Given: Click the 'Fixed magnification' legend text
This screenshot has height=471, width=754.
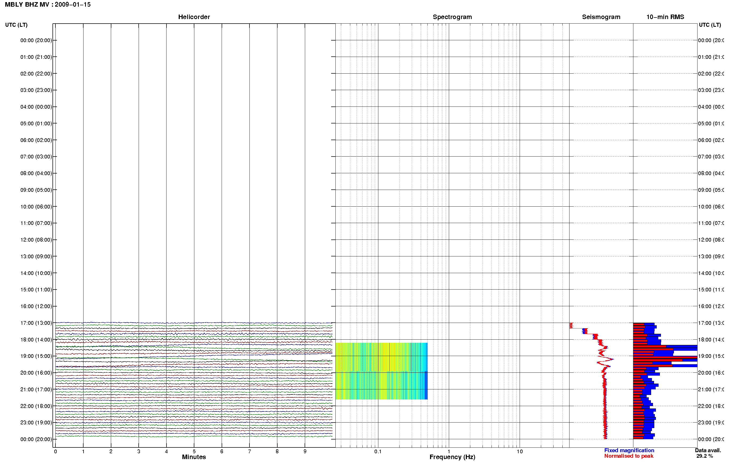Looking at the screenshot, I should [x=629, y=450].
